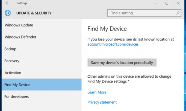Select Windows Defender in sidebar

click(x=42, y=37)
